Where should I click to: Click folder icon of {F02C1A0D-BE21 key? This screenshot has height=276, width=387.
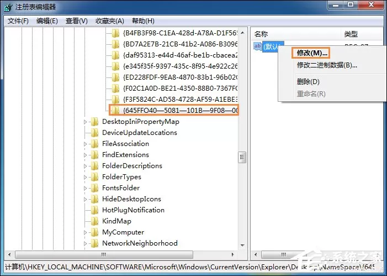tap(115, 88)
